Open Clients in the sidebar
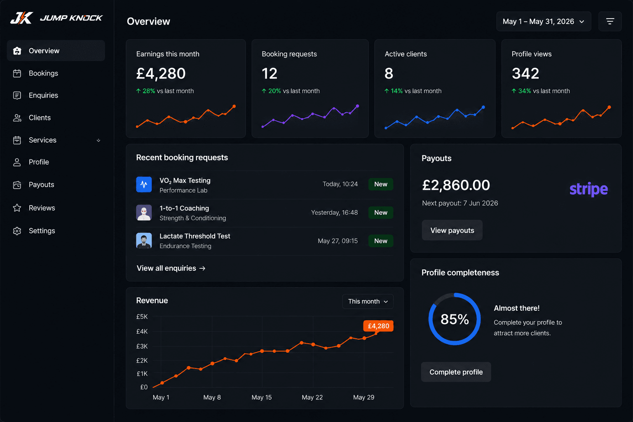 point(56,118)
